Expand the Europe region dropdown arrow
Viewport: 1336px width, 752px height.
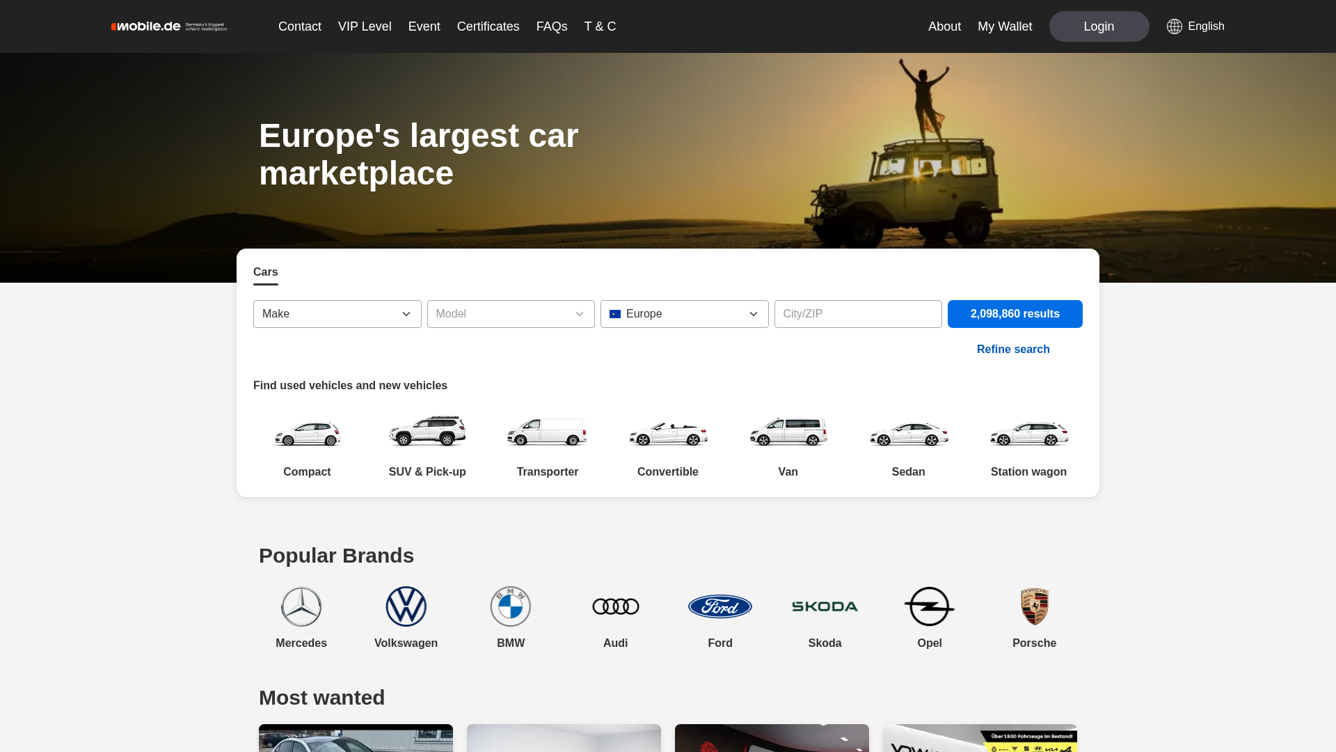pos(754,314)
